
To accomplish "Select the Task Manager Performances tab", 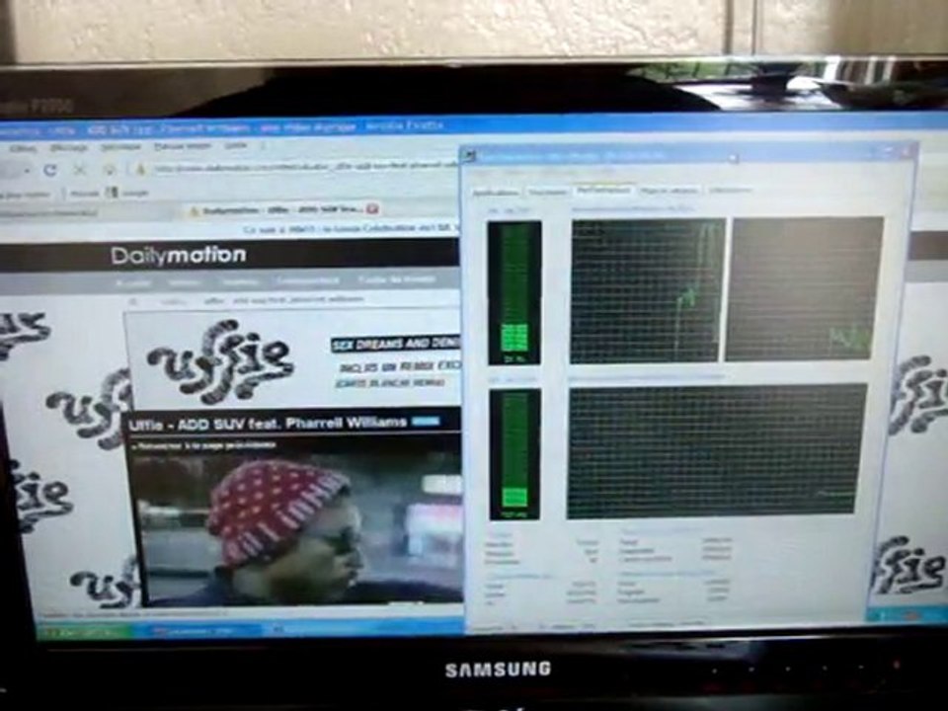I will point(602,190).
